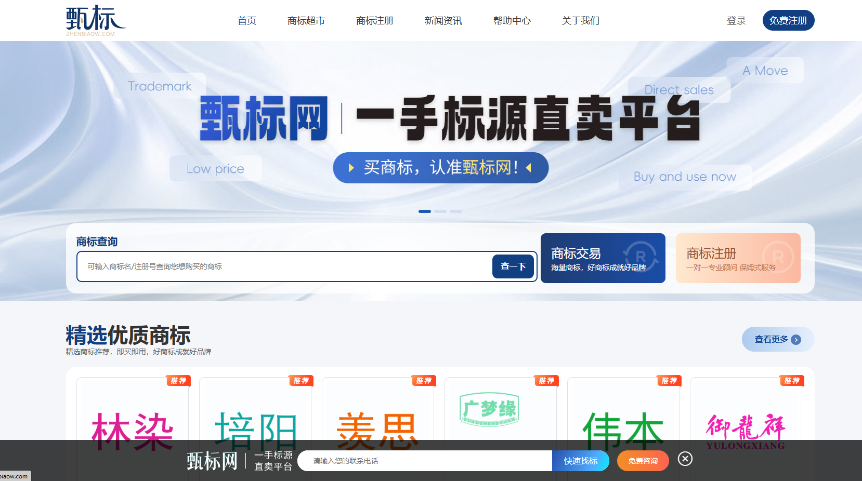Go to the second banner slide indicator
Viewport: 862px width, 481px height.
click(x=440, y=211)
